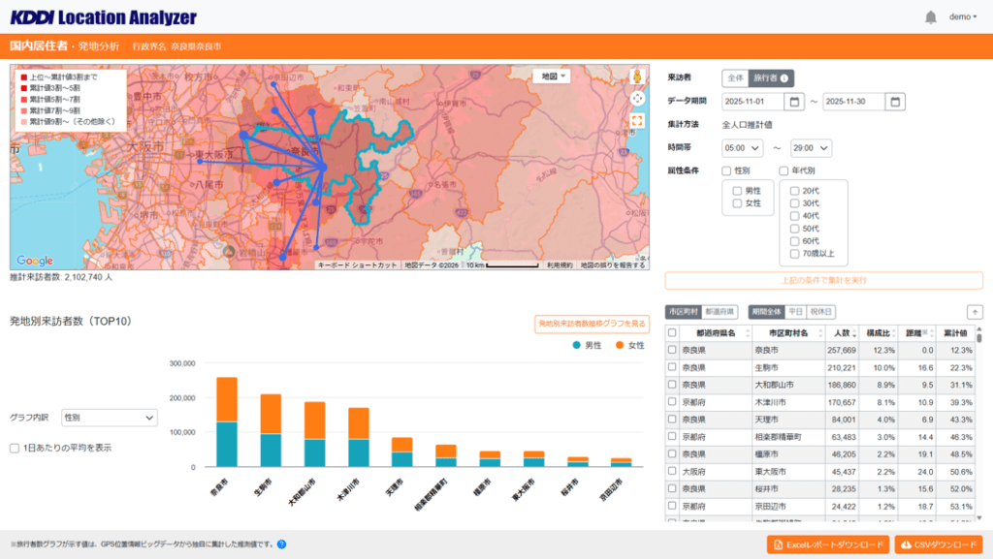Open the start date calendar picker icon

pyautogui.click(x=795, y=102)
